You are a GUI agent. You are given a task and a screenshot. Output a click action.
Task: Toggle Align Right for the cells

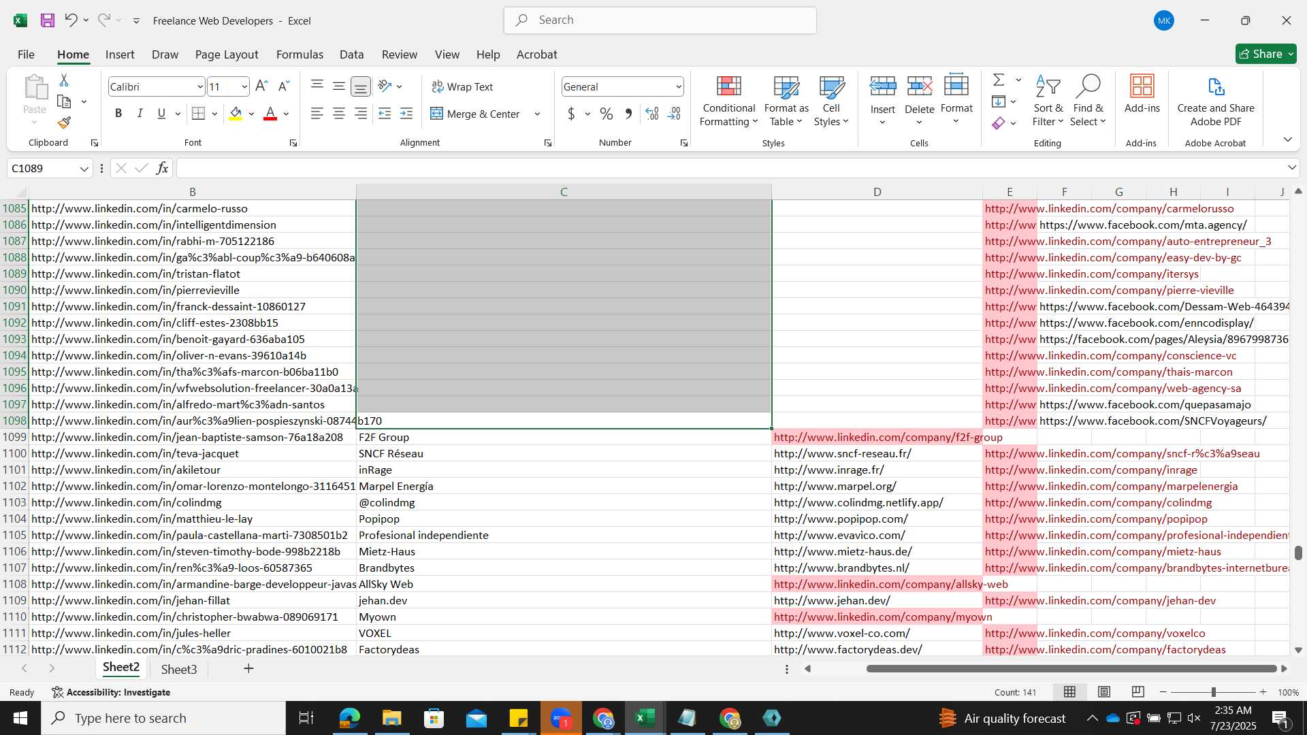point(361,114)
